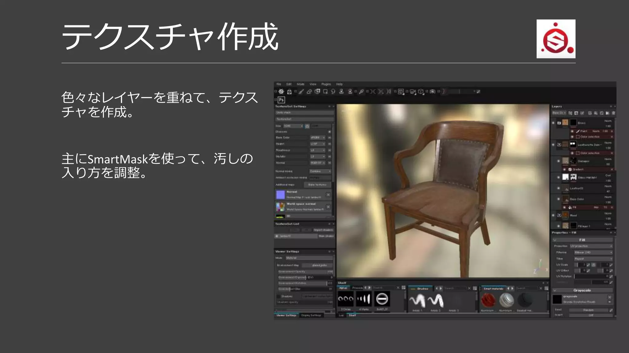629x353 pixels.
Task: Select the Material Picker eyedropper tool
Action: 361,91
